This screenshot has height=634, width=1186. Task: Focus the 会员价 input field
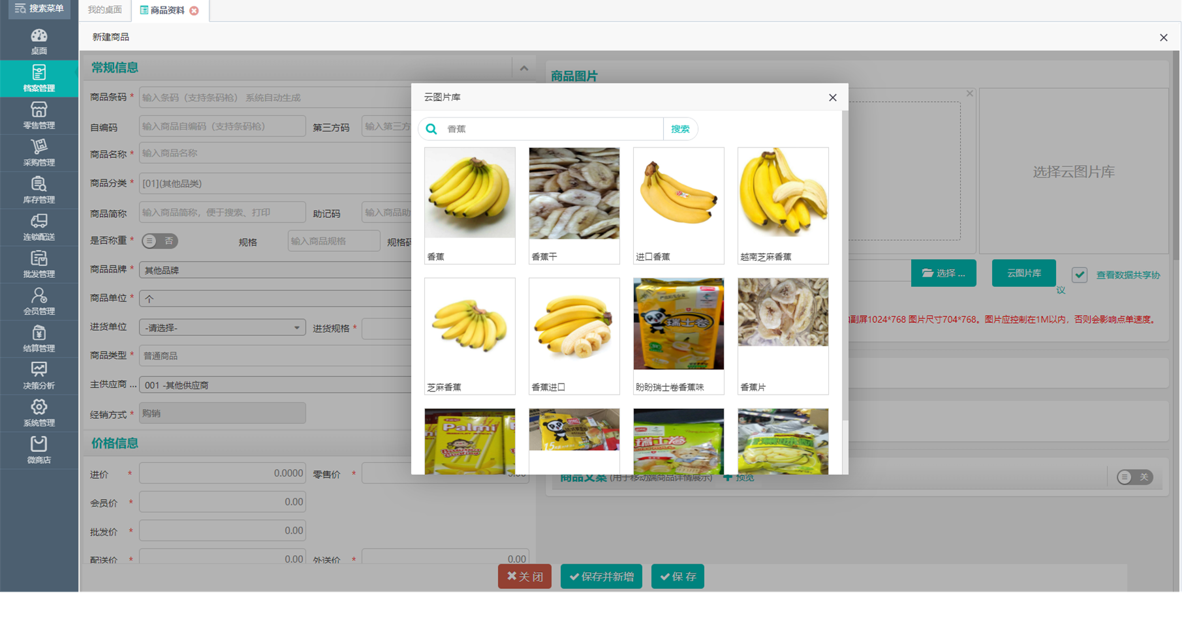click(x=222, y=502)
